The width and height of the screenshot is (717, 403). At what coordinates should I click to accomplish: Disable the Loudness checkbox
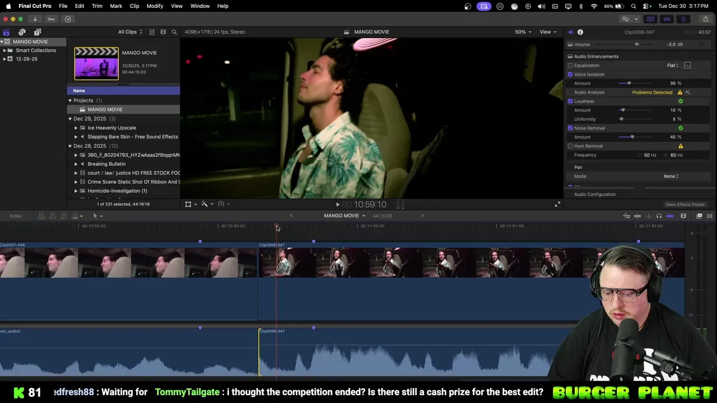click(570, 101)
